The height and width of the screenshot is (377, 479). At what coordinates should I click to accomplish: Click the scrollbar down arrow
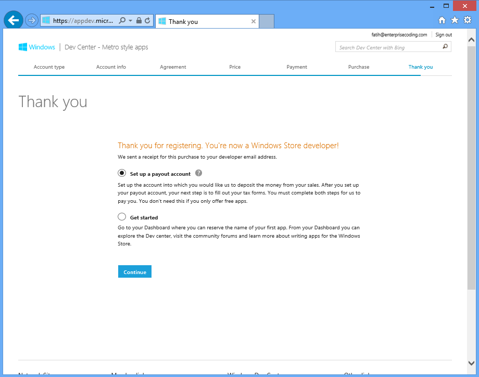471,363
